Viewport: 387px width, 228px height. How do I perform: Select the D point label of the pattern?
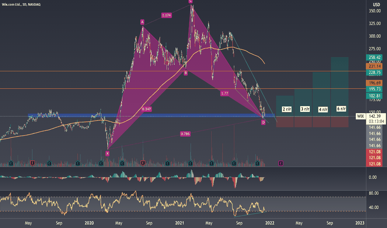coord(263,122)
